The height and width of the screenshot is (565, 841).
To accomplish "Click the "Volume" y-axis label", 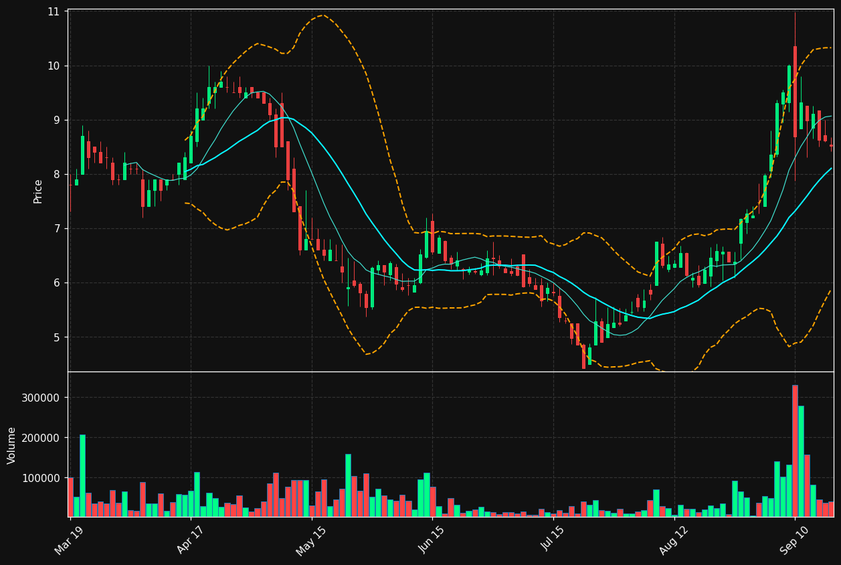I will point(12,445).
